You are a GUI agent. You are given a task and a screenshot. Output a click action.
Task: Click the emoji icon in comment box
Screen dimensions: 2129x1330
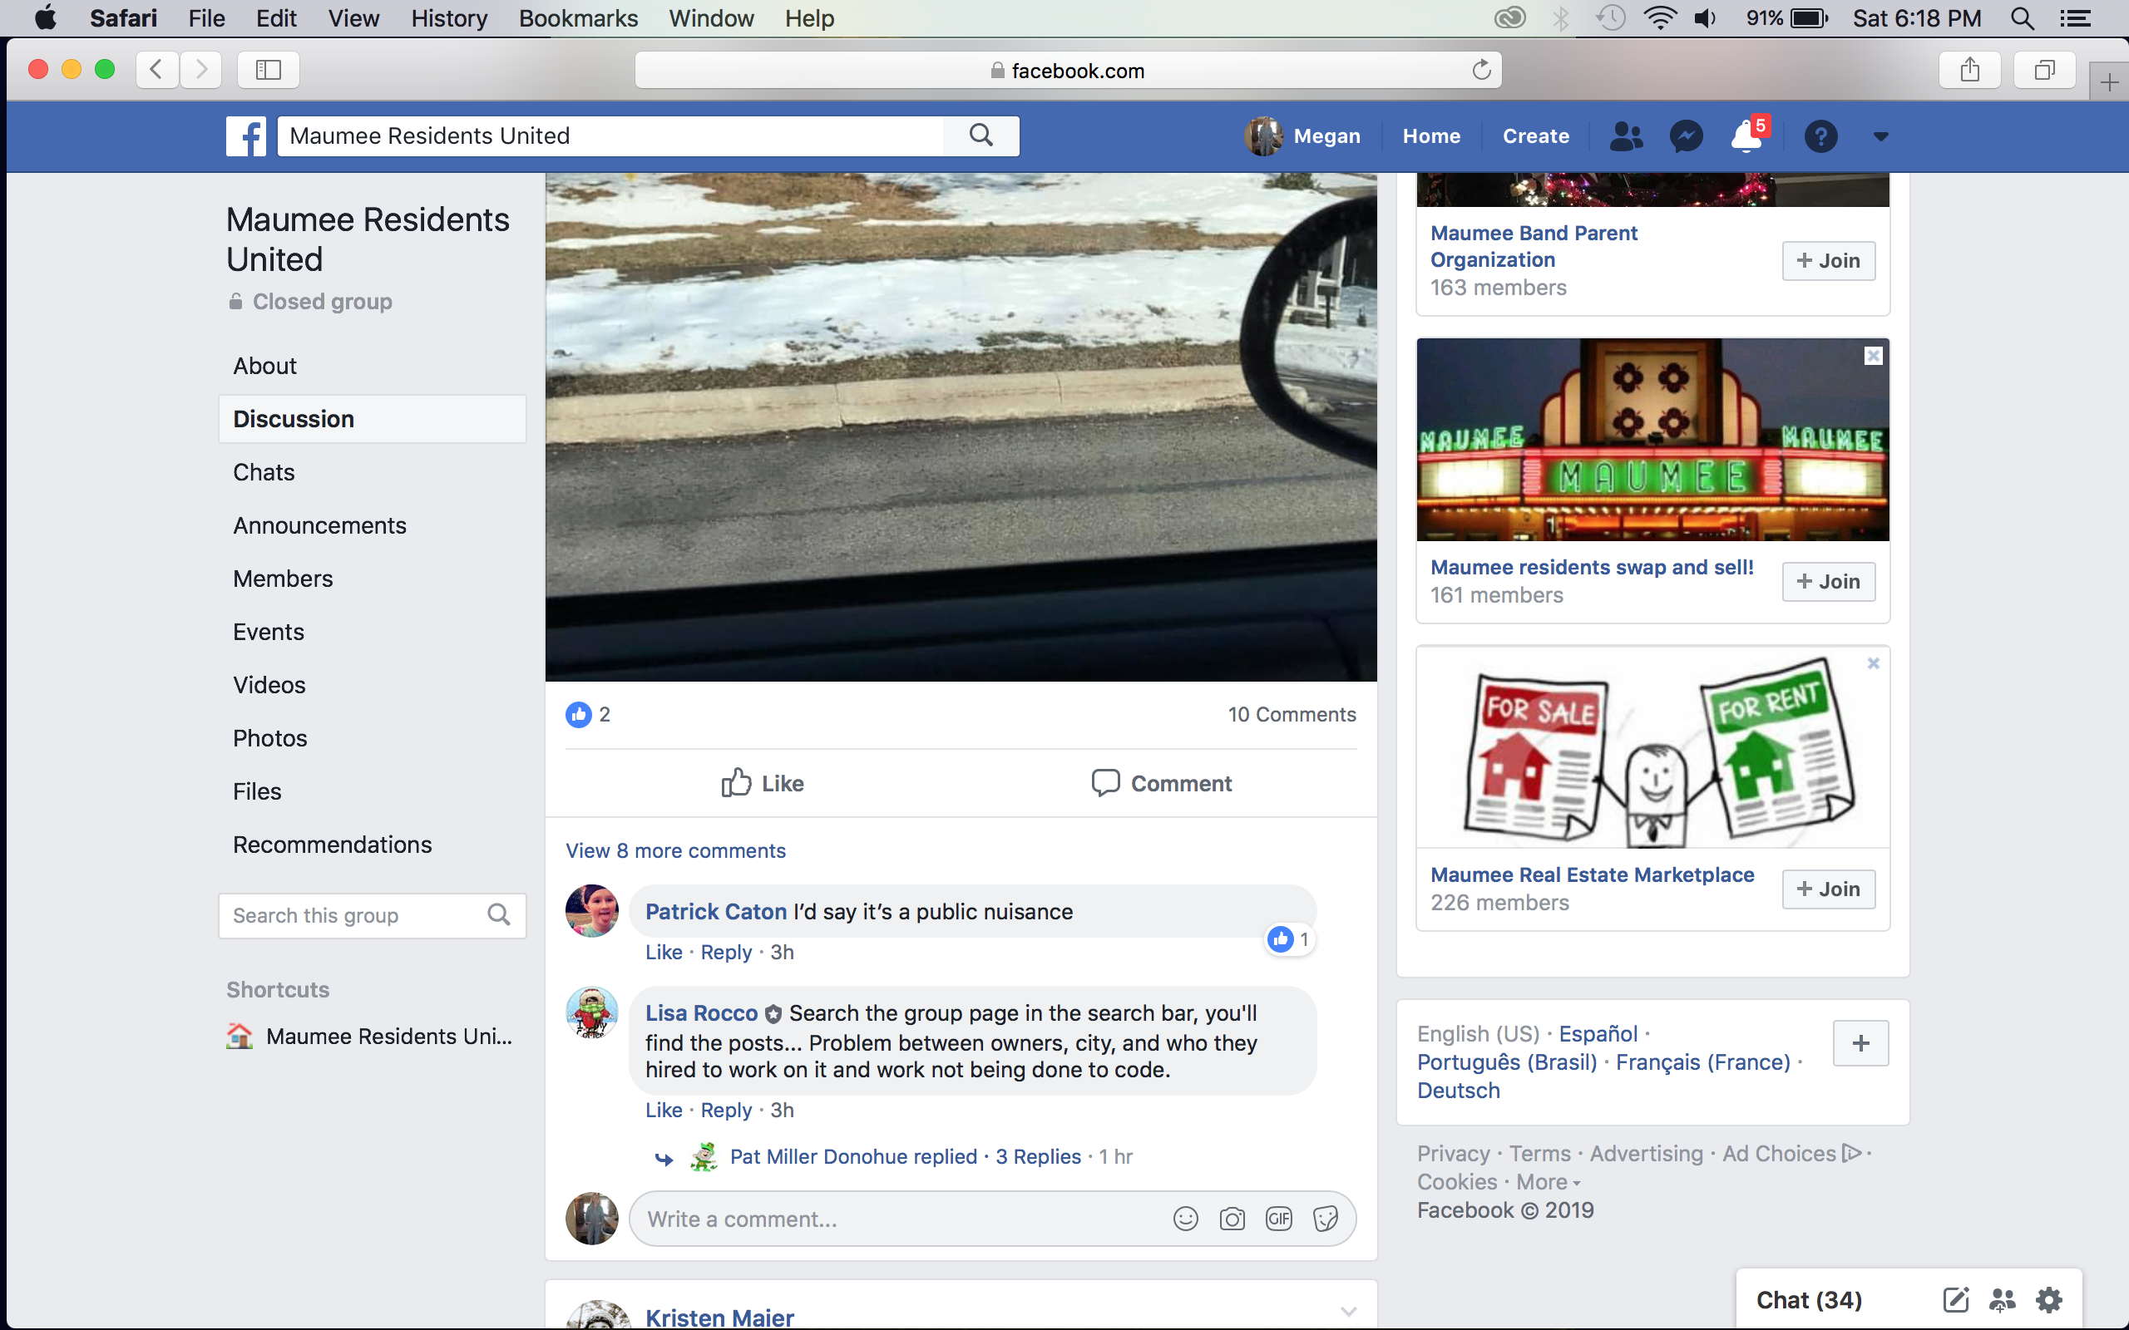coord(1185,1219)
